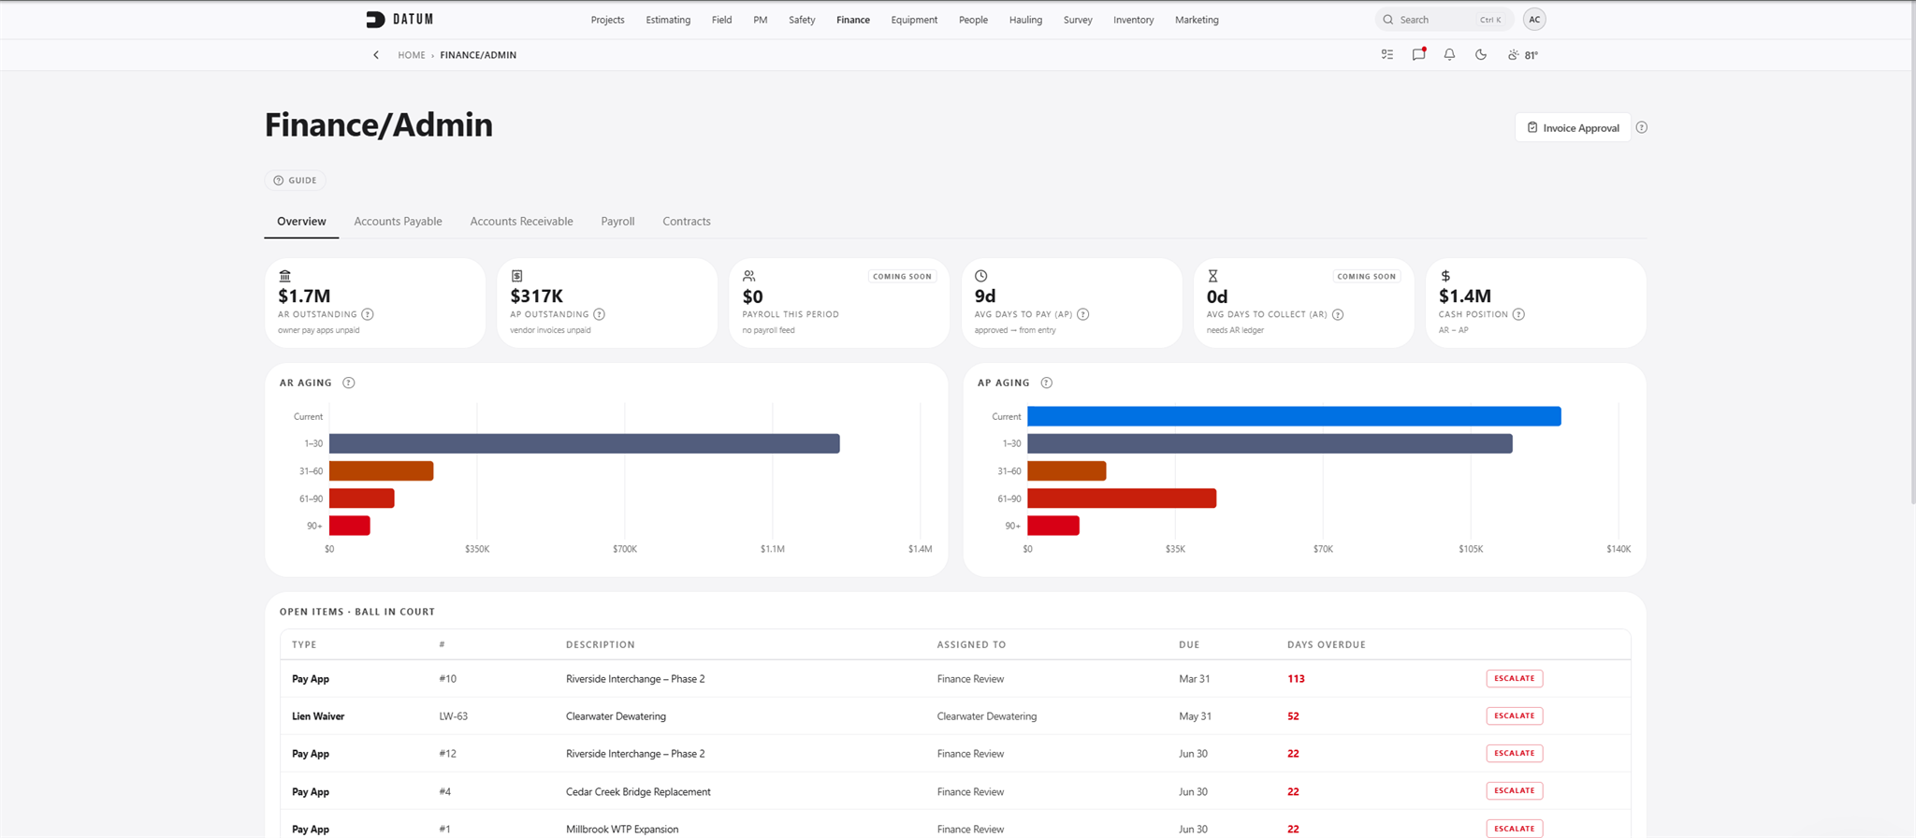Escalate the Lien Waiver LW-63 item
This screenshot has width=1916, height=838.
1514,716
